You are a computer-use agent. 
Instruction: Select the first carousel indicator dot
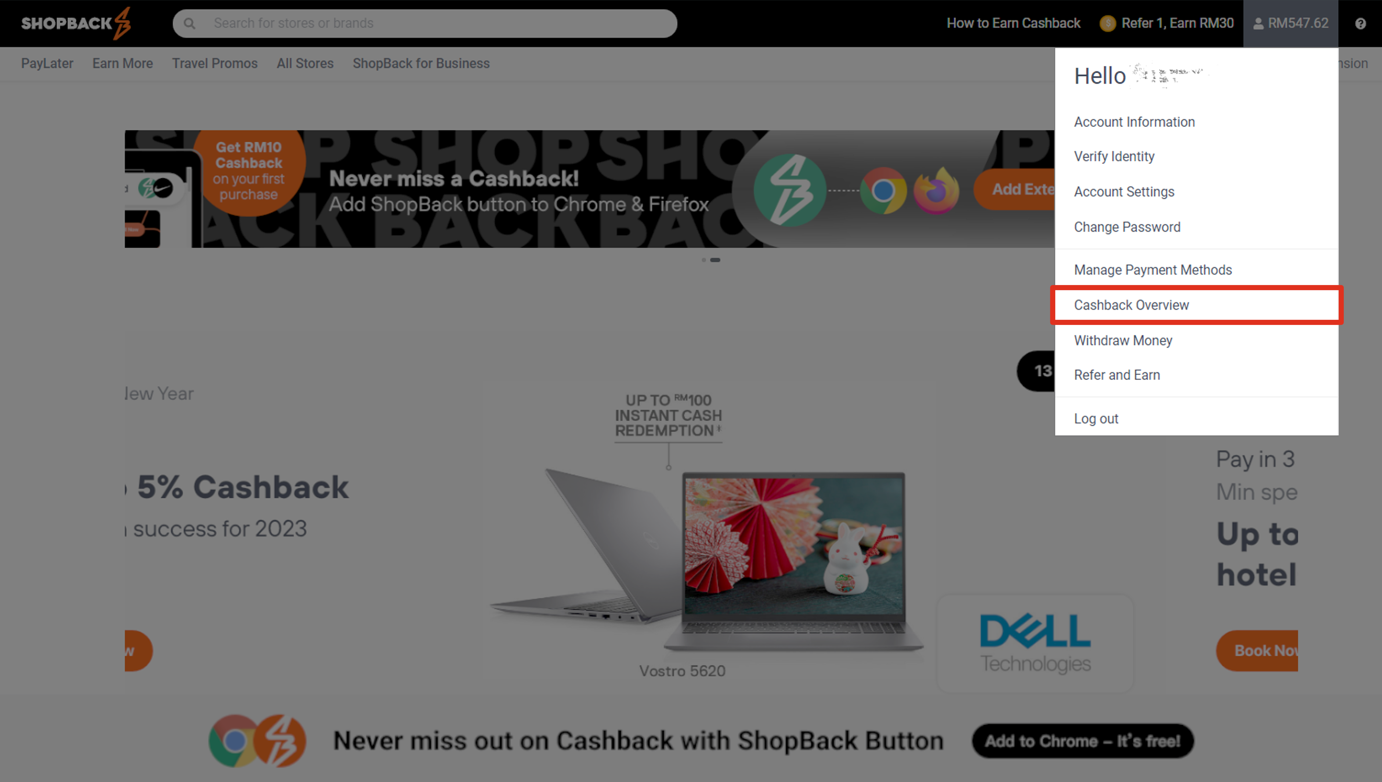point(703,260)
